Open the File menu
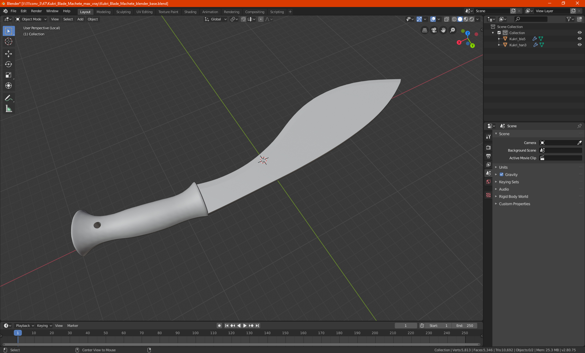Screen dimensions: 585x353 13,11
